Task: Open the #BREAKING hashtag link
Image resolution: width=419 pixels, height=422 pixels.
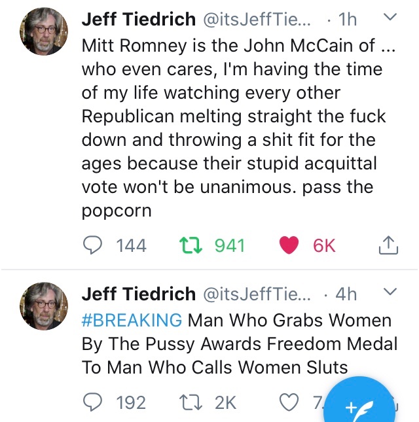Action: pos(132,321)
